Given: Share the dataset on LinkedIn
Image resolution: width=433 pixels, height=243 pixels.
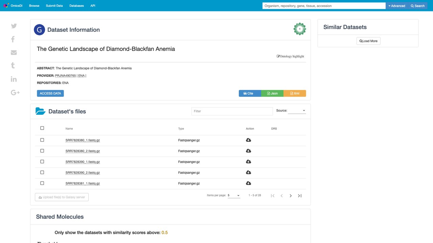Looking at the screenshot, I should [14, 79].
